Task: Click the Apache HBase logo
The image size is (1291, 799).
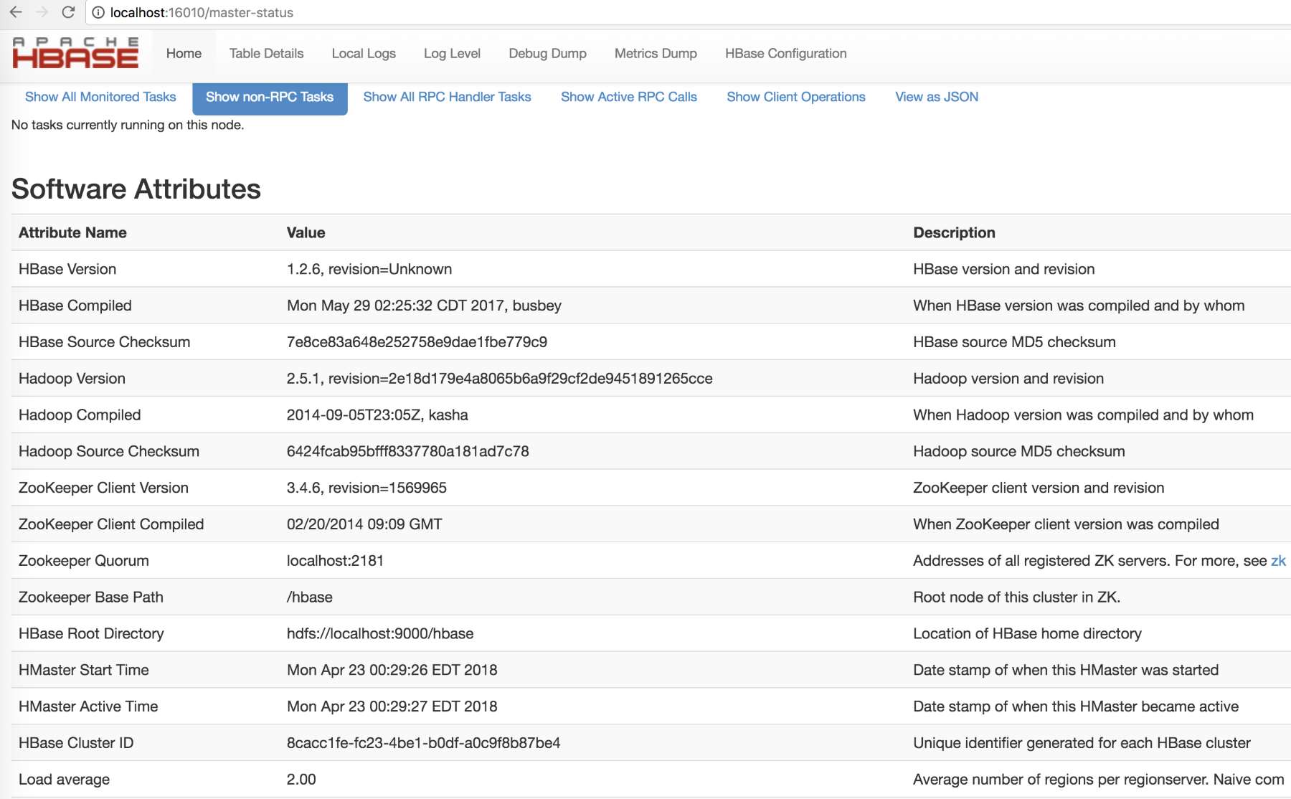Action: click(x=75, y=53)
